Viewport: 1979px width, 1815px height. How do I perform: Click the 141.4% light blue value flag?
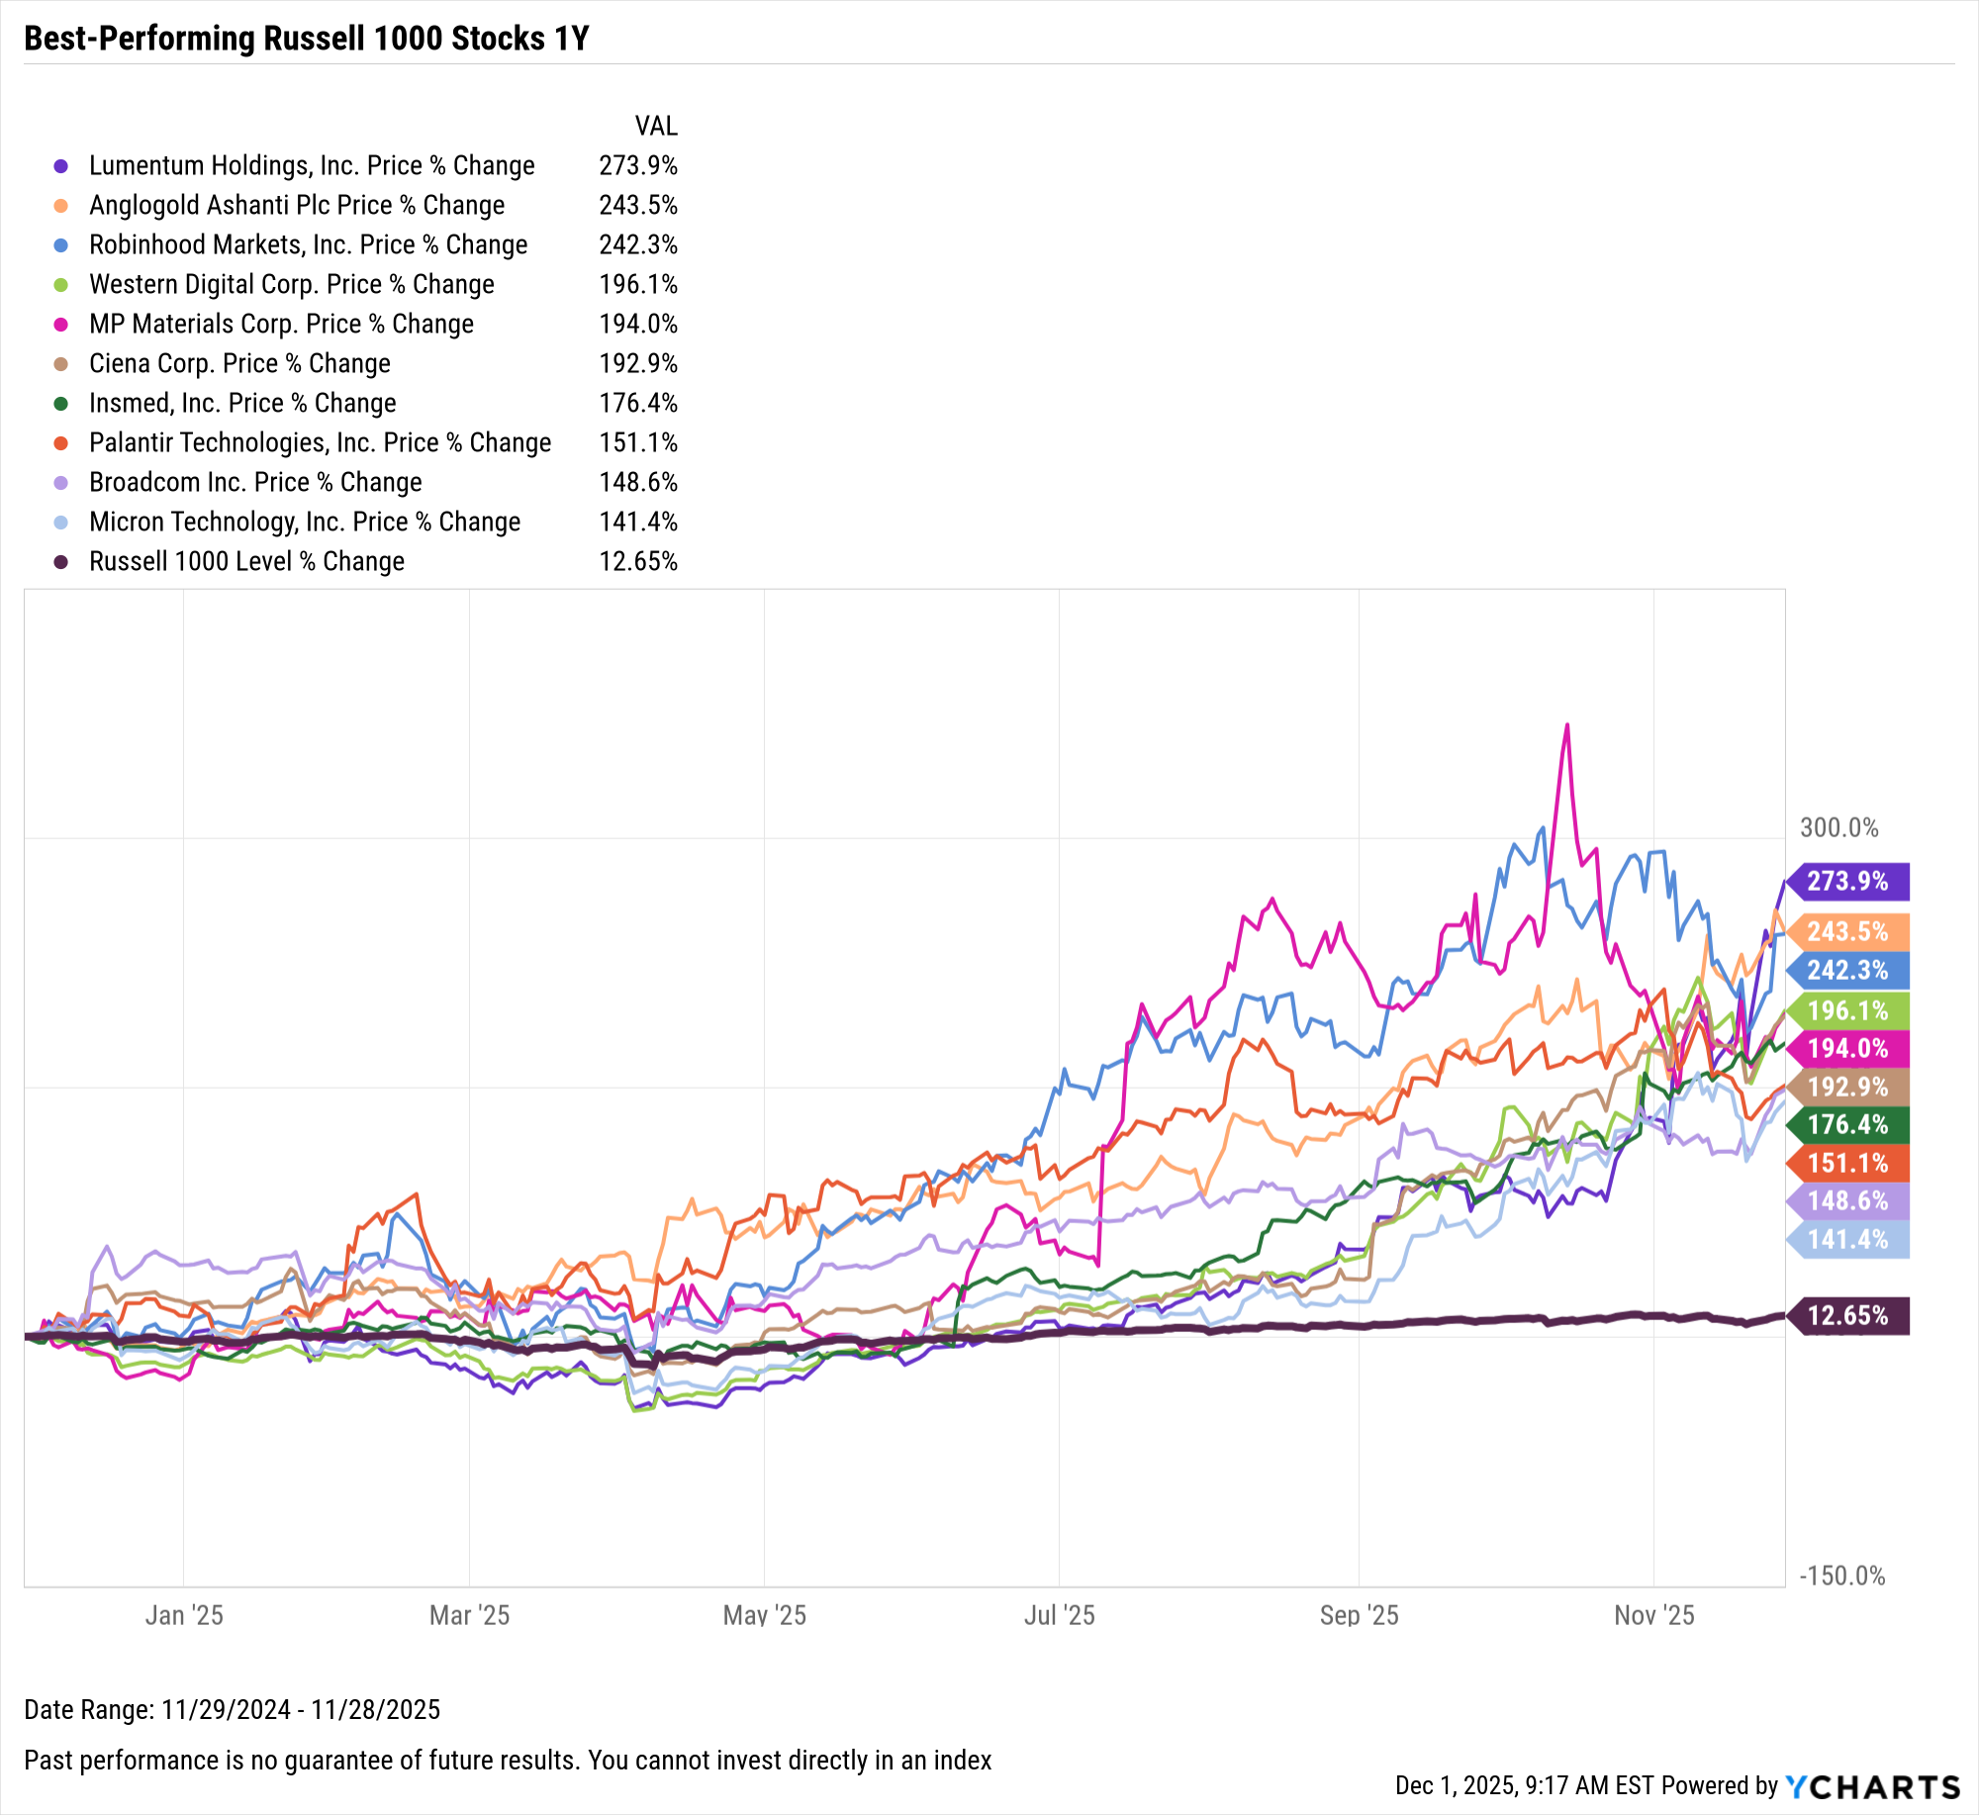click(x=1847, y=1239)
